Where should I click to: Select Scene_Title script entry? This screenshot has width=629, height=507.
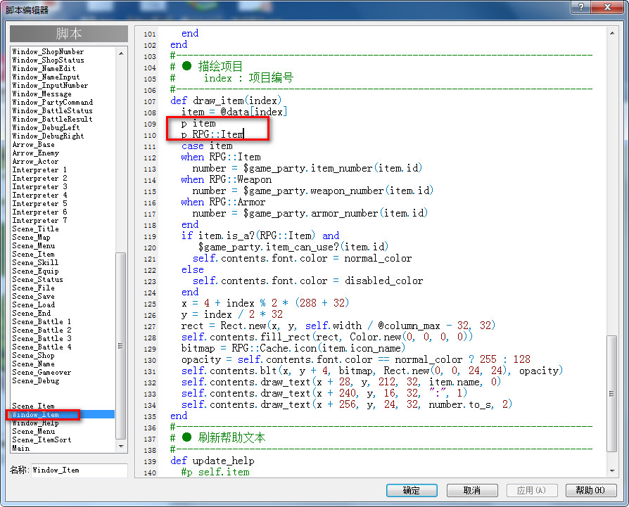pyautogui.click(x=35, y=229)
